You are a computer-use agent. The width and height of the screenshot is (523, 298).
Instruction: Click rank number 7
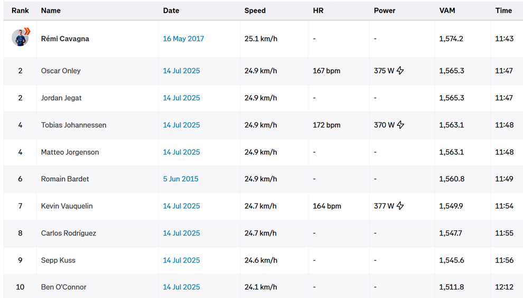point(20,206)
